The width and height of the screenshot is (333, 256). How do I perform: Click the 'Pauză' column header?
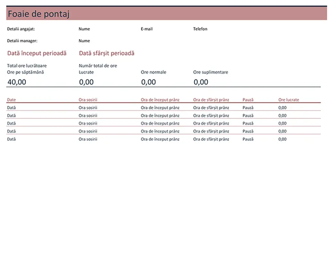pyautogui.click(x=248, y=100)
